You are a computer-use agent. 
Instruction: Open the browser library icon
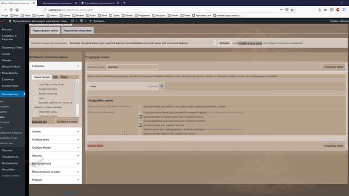coord(326,10)
